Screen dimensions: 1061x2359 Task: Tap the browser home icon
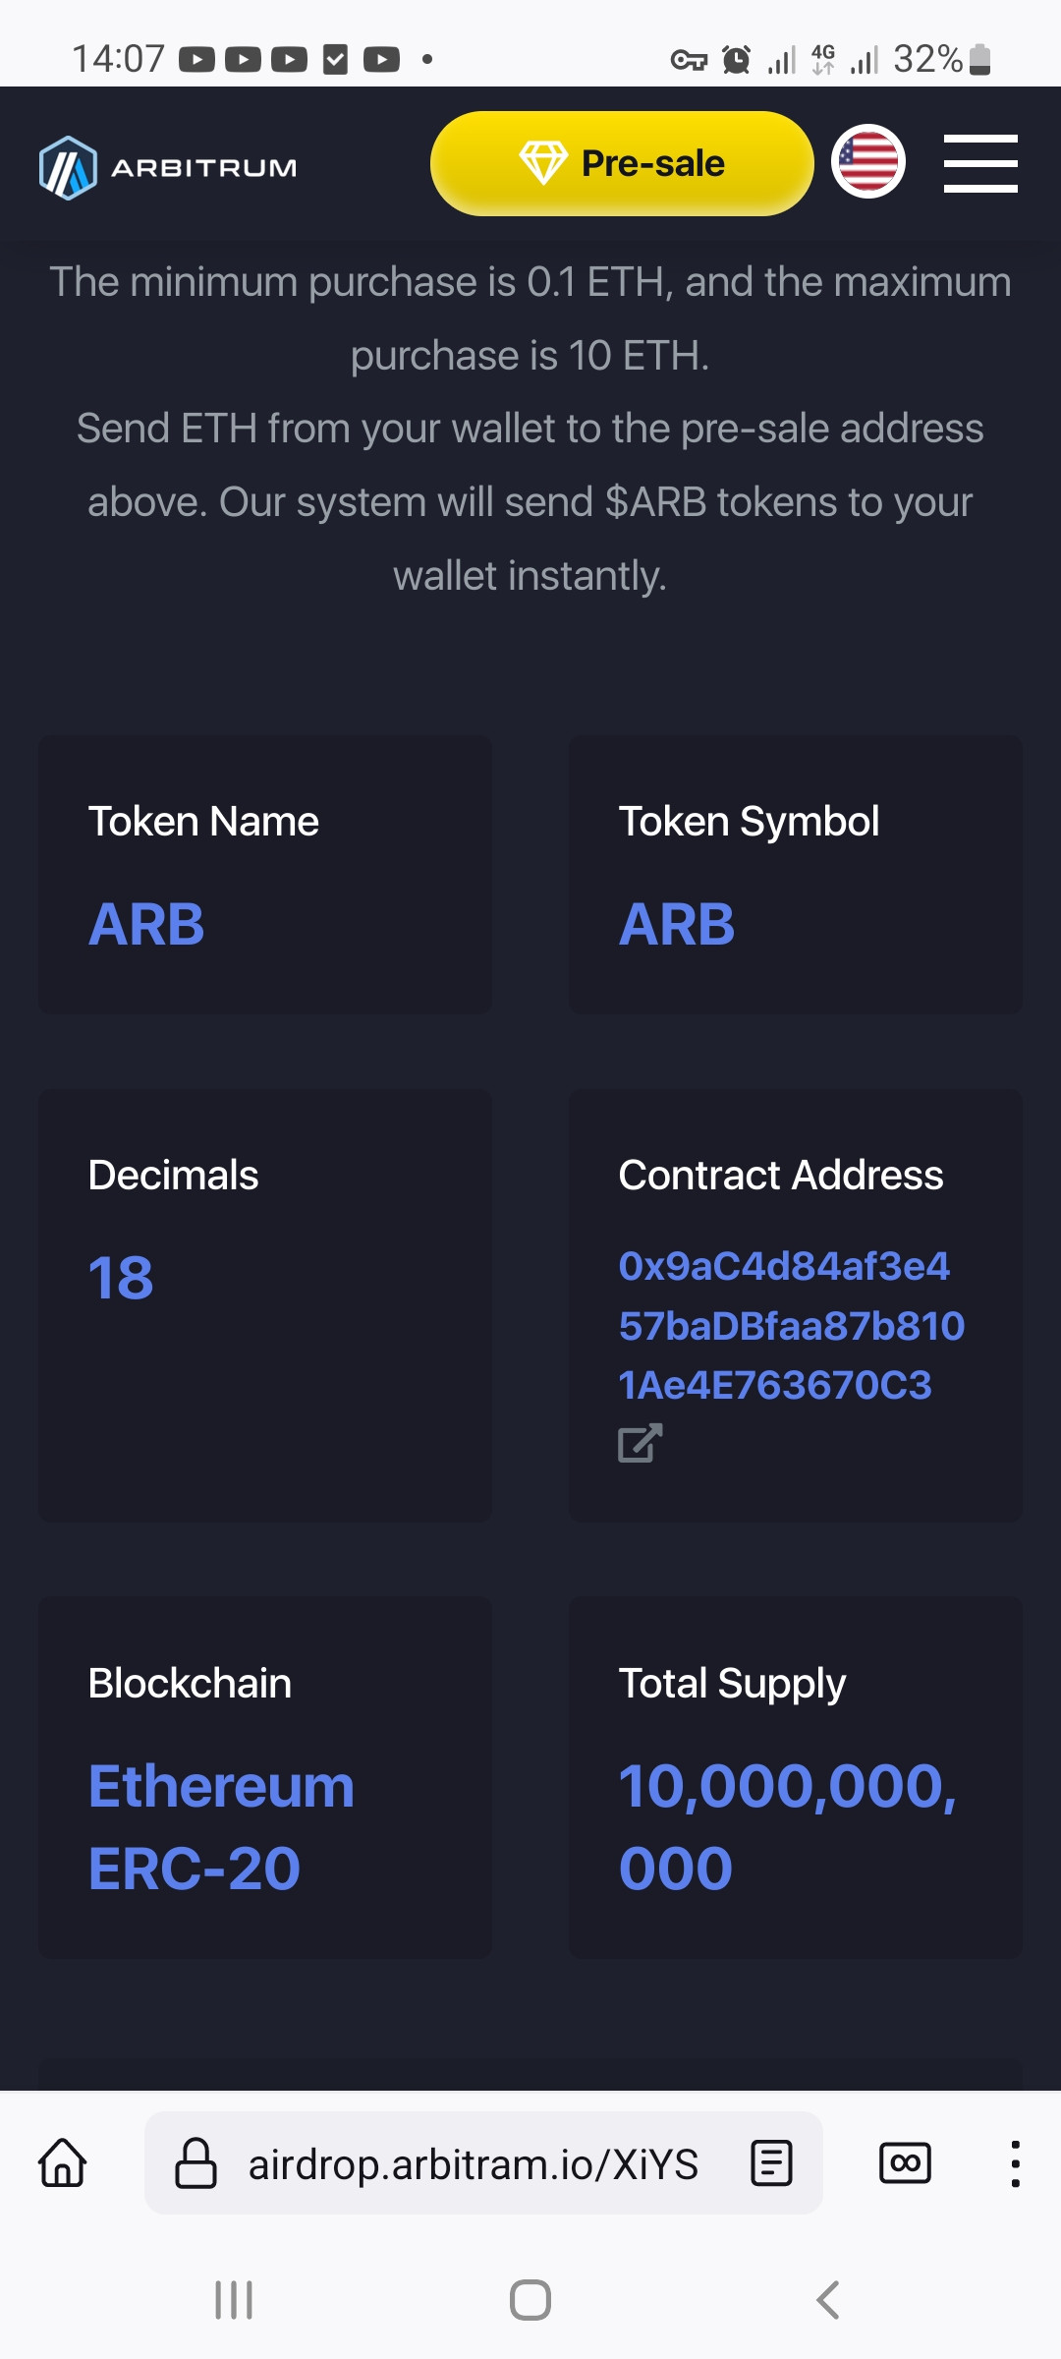[x=63, y=2163]
